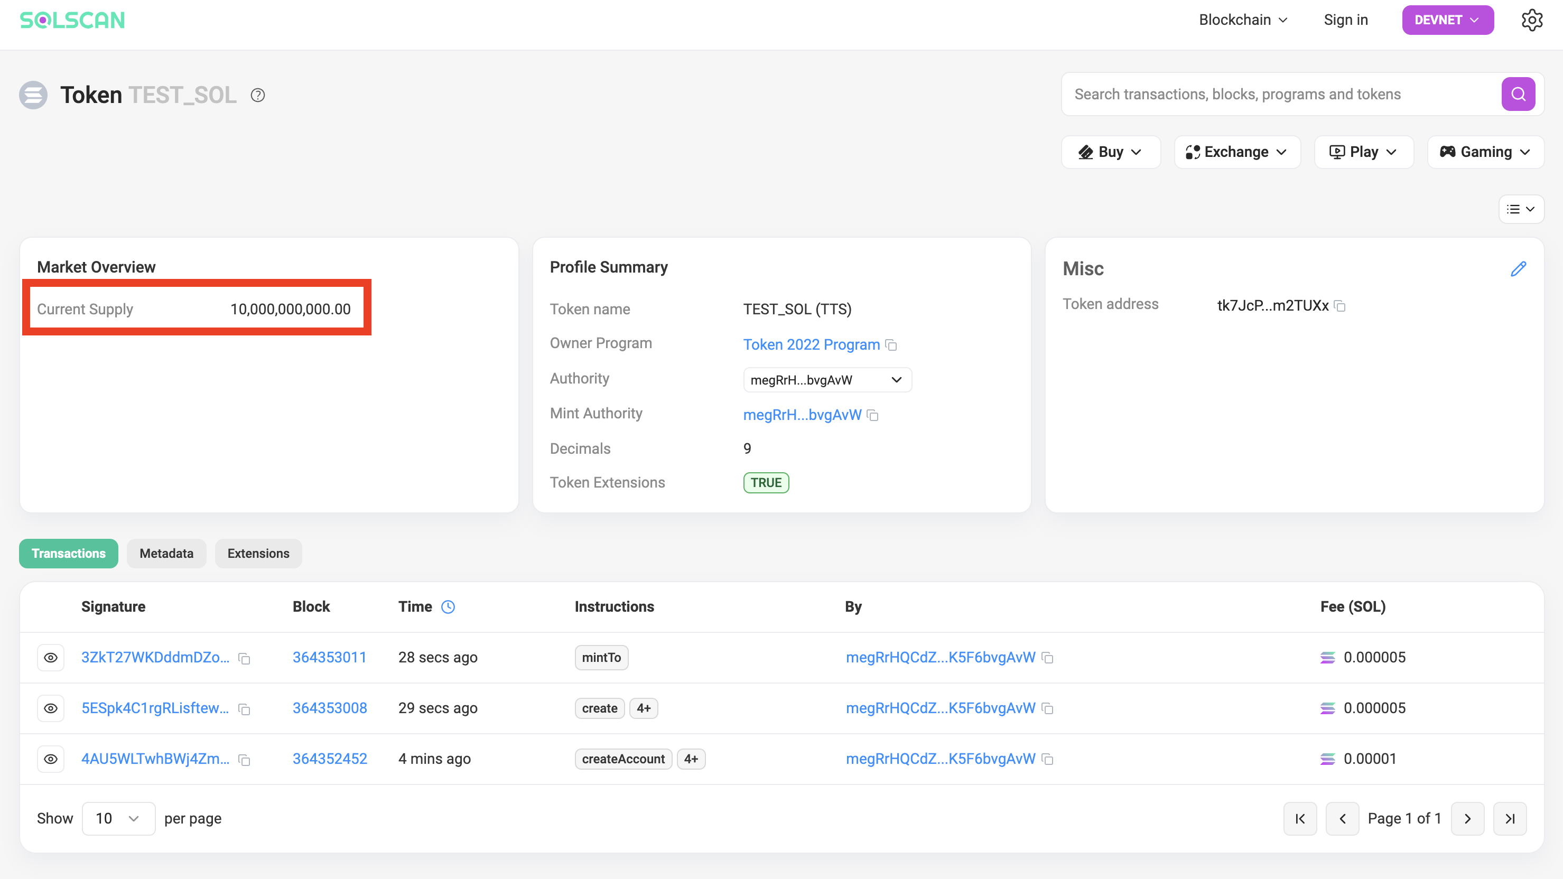Click the Sign in link
This screenshot has width=1563, height=879.
pos(1345,20)
